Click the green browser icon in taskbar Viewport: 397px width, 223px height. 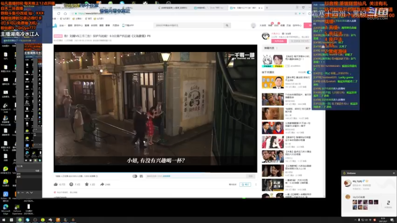(x=20, y=220)
